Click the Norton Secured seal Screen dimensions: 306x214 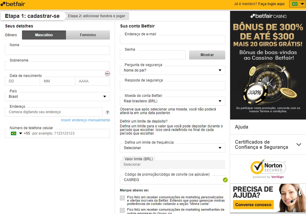pos(268,169)
